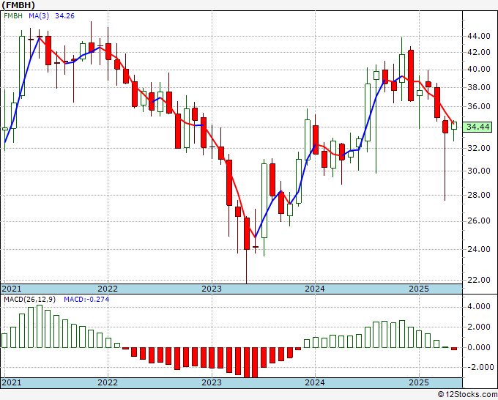The height and width of the screenshot is (400, 498).
Task: Click the 26.00 price axis label
Action: pyautogui.click(x=479, y=221)
